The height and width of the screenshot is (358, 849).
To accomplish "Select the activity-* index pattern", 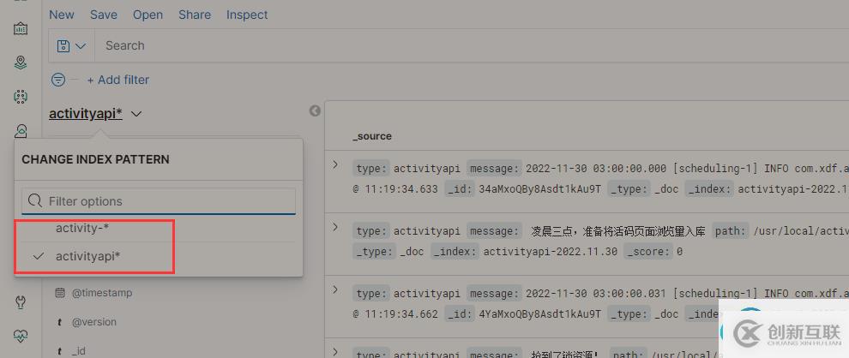I will click(82, 228).
